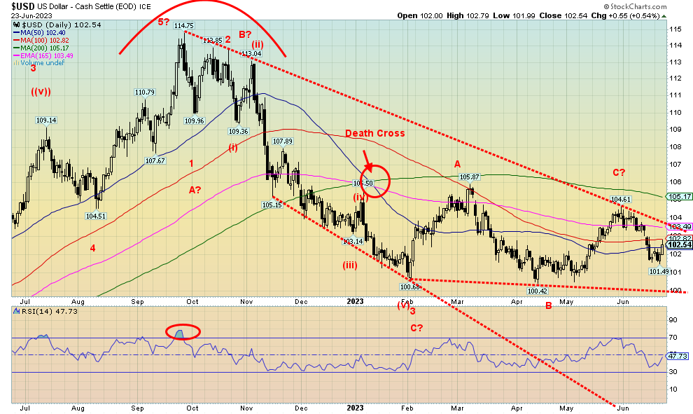Click the 47.73 RSI value tag
693x414 pixels.
point(679,356)
